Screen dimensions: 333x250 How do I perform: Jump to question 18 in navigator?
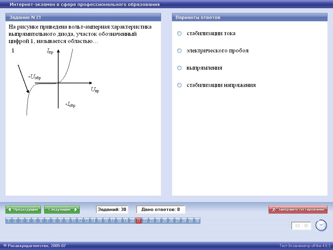coord(119,221)
